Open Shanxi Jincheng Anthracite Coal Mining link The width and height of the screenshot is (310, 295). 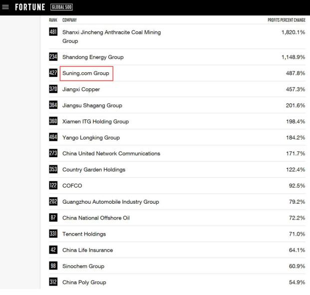tap(111, 36)
